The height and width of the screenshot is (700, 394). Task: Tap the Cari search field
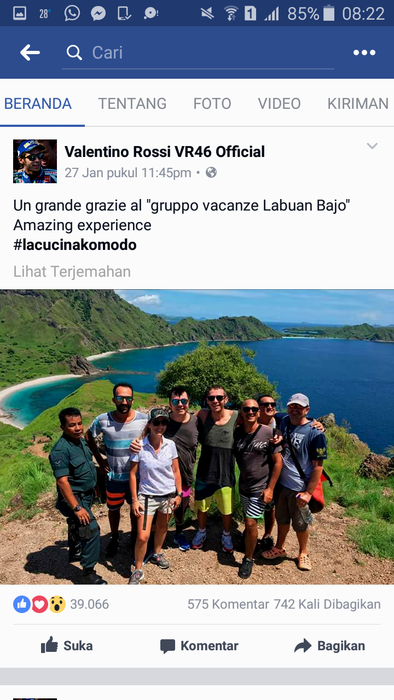(198, 52)
